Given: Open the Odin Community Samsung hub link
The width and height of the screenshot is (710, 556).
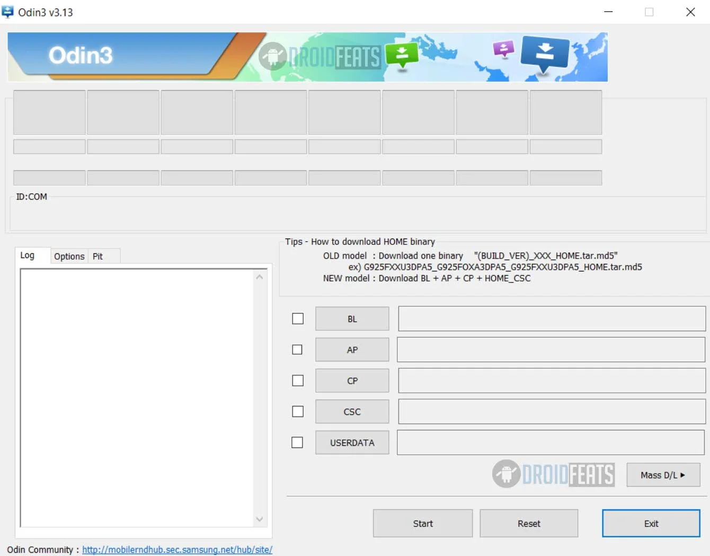Looking at the screenshot, I should tap(177, 550).
